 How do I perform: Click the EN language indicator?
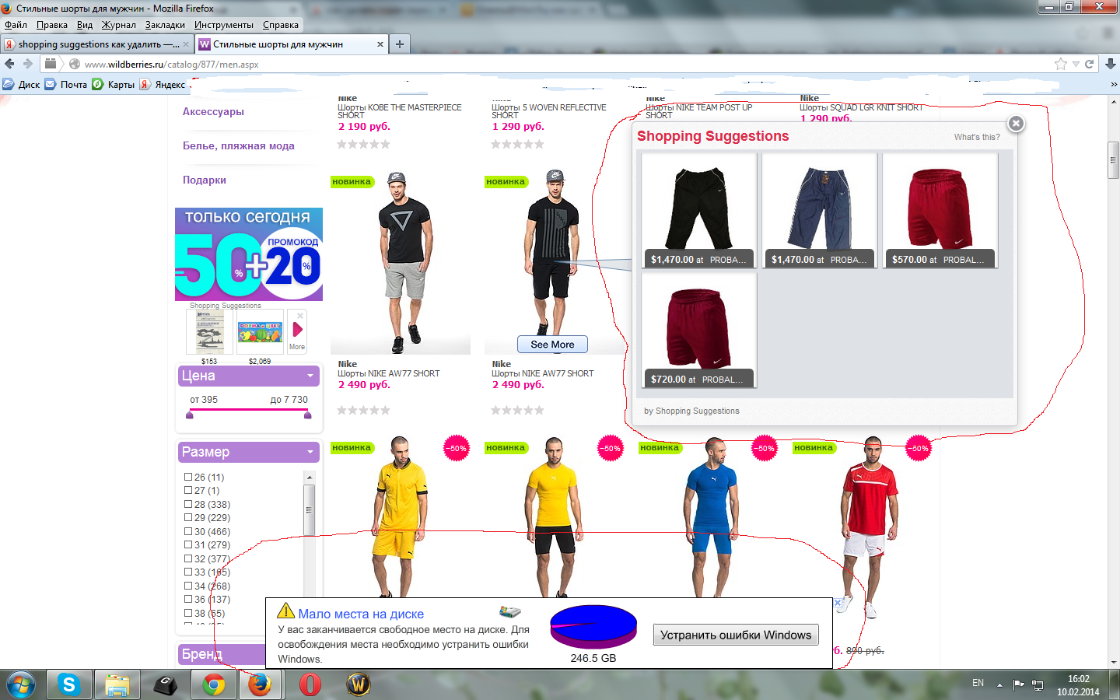coord(978,683)
